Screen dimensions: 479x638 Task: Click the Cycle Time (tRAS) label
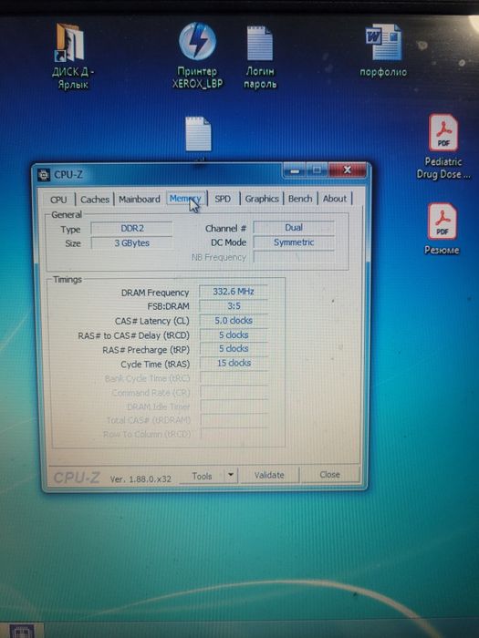point(155,365)
